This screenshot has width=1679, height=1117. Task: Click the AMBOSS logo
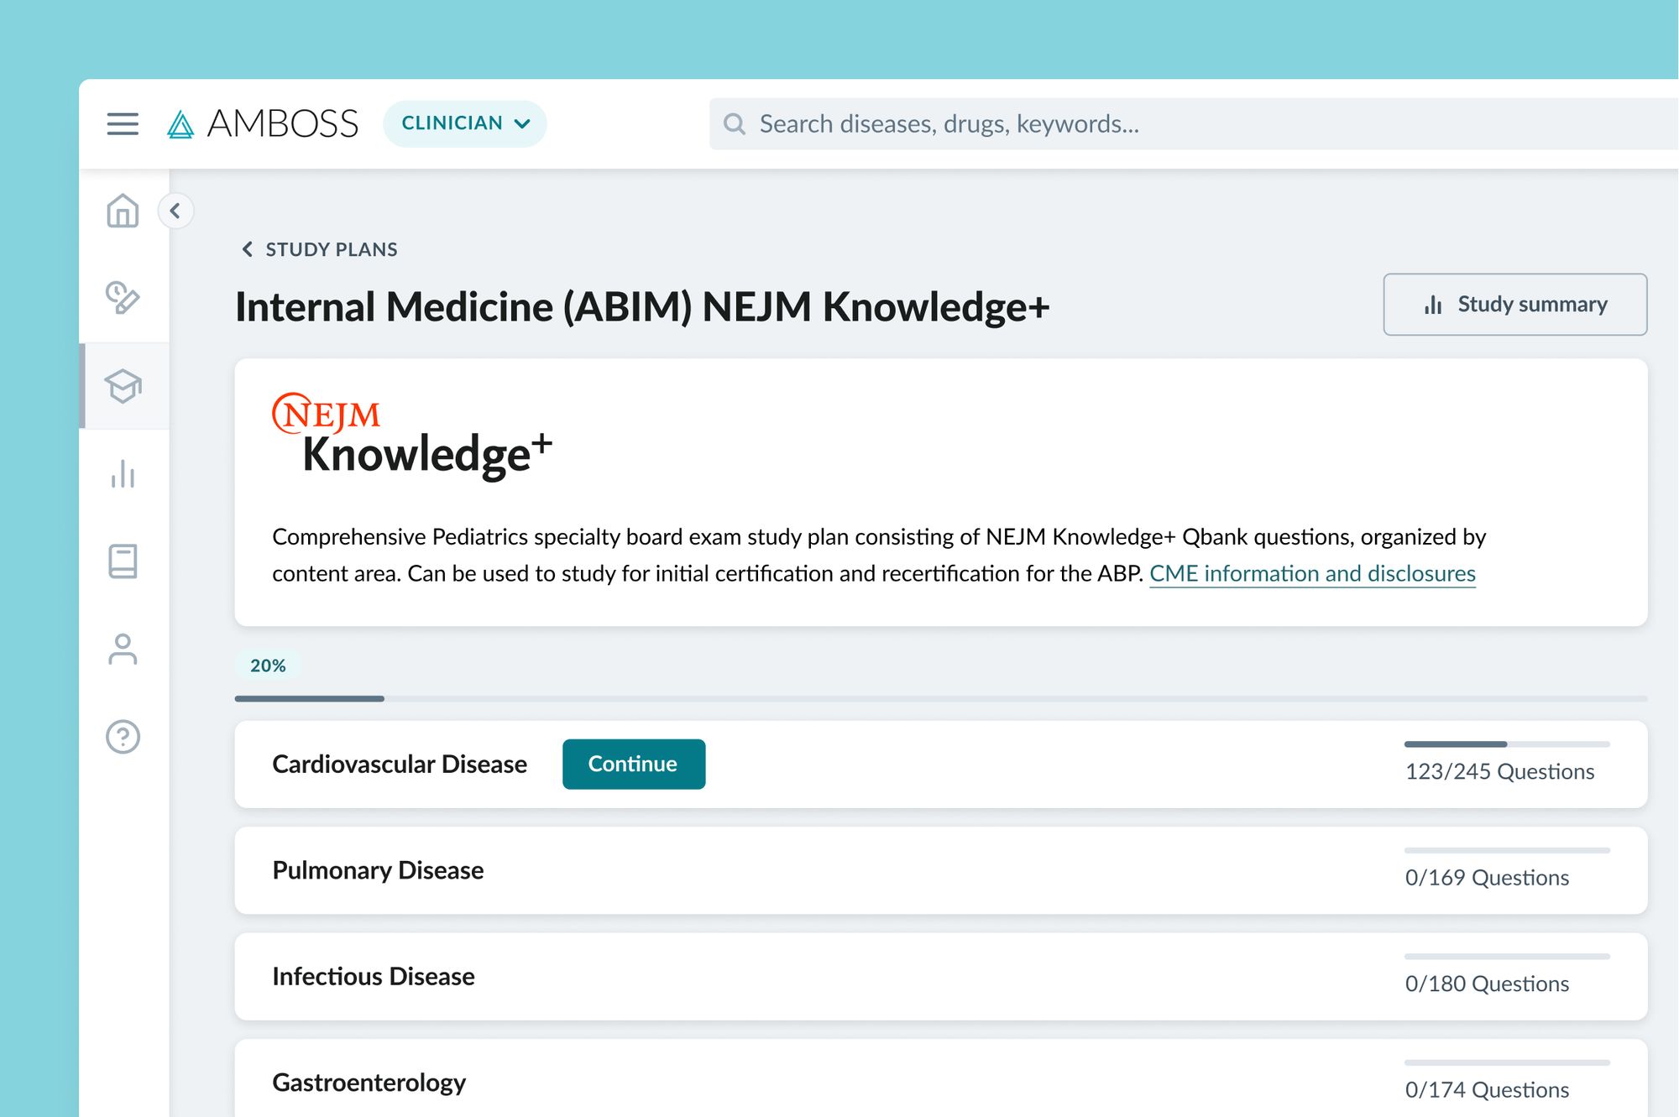tap(264, 123)
